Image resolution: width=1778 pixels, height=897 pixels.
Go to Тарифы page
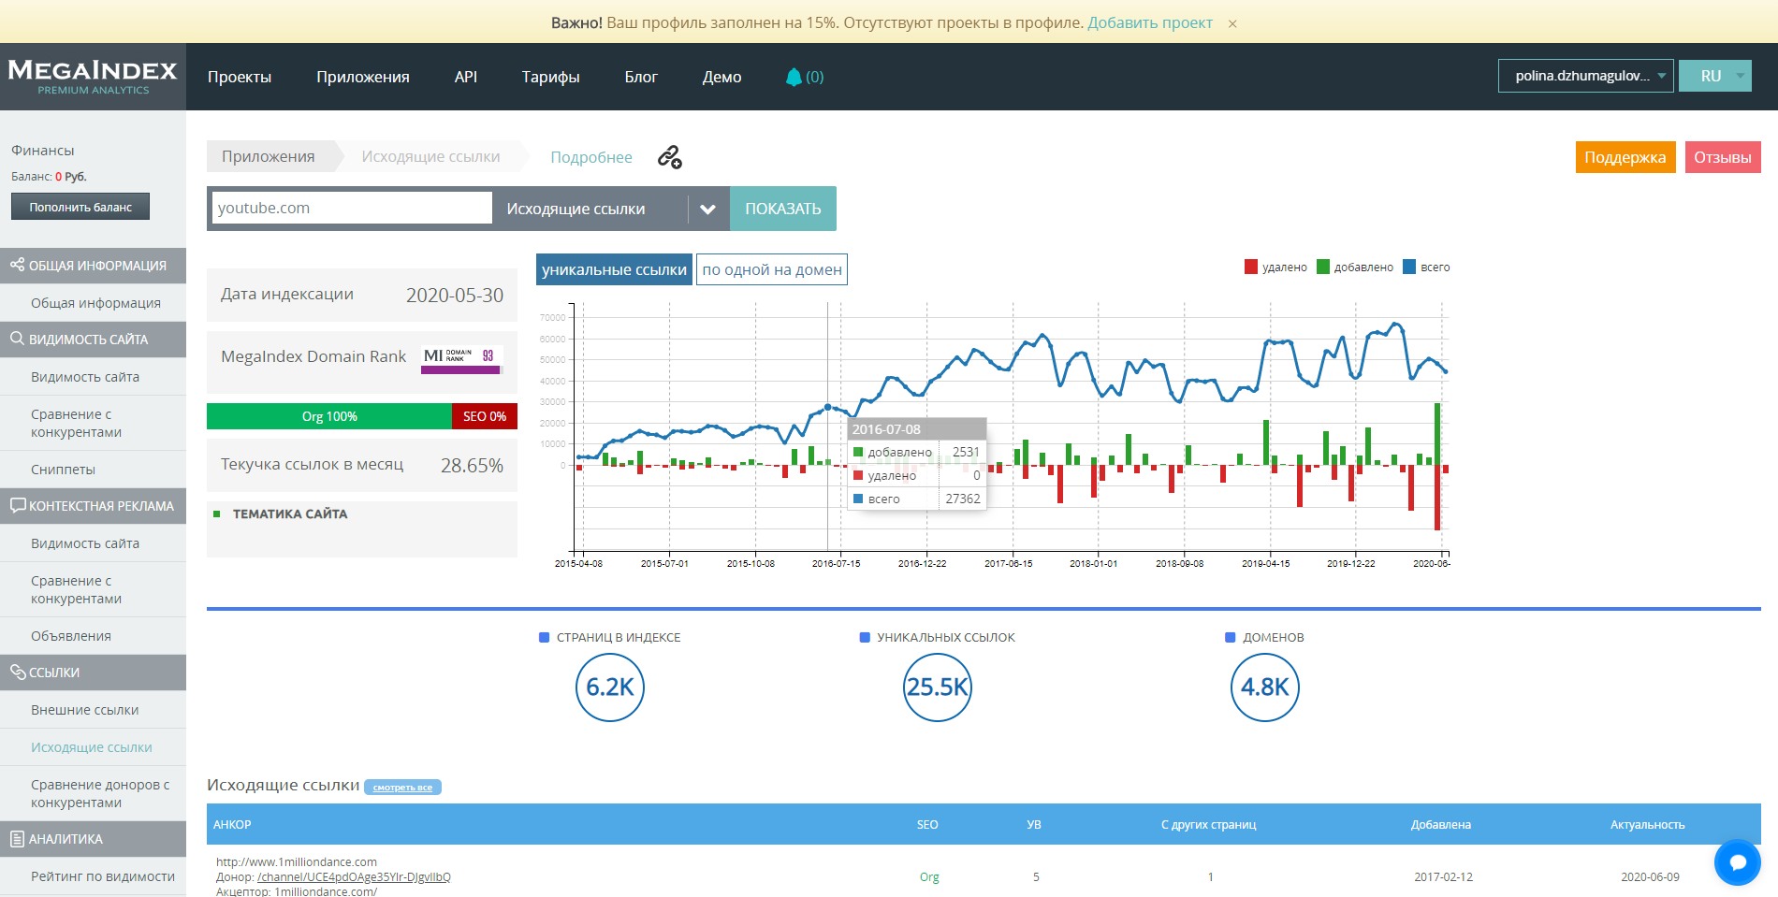pos(551,77)
